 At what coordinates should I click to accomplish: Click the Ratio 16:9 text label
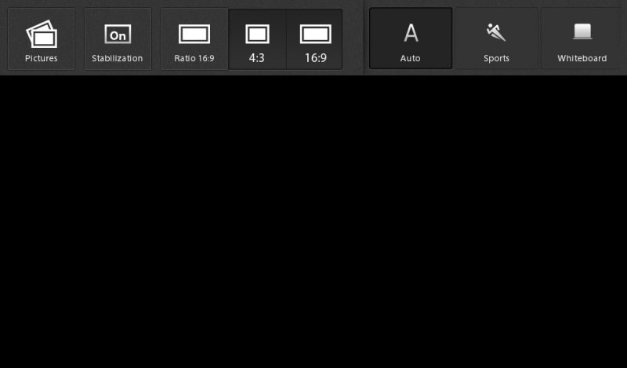point(194,59)
